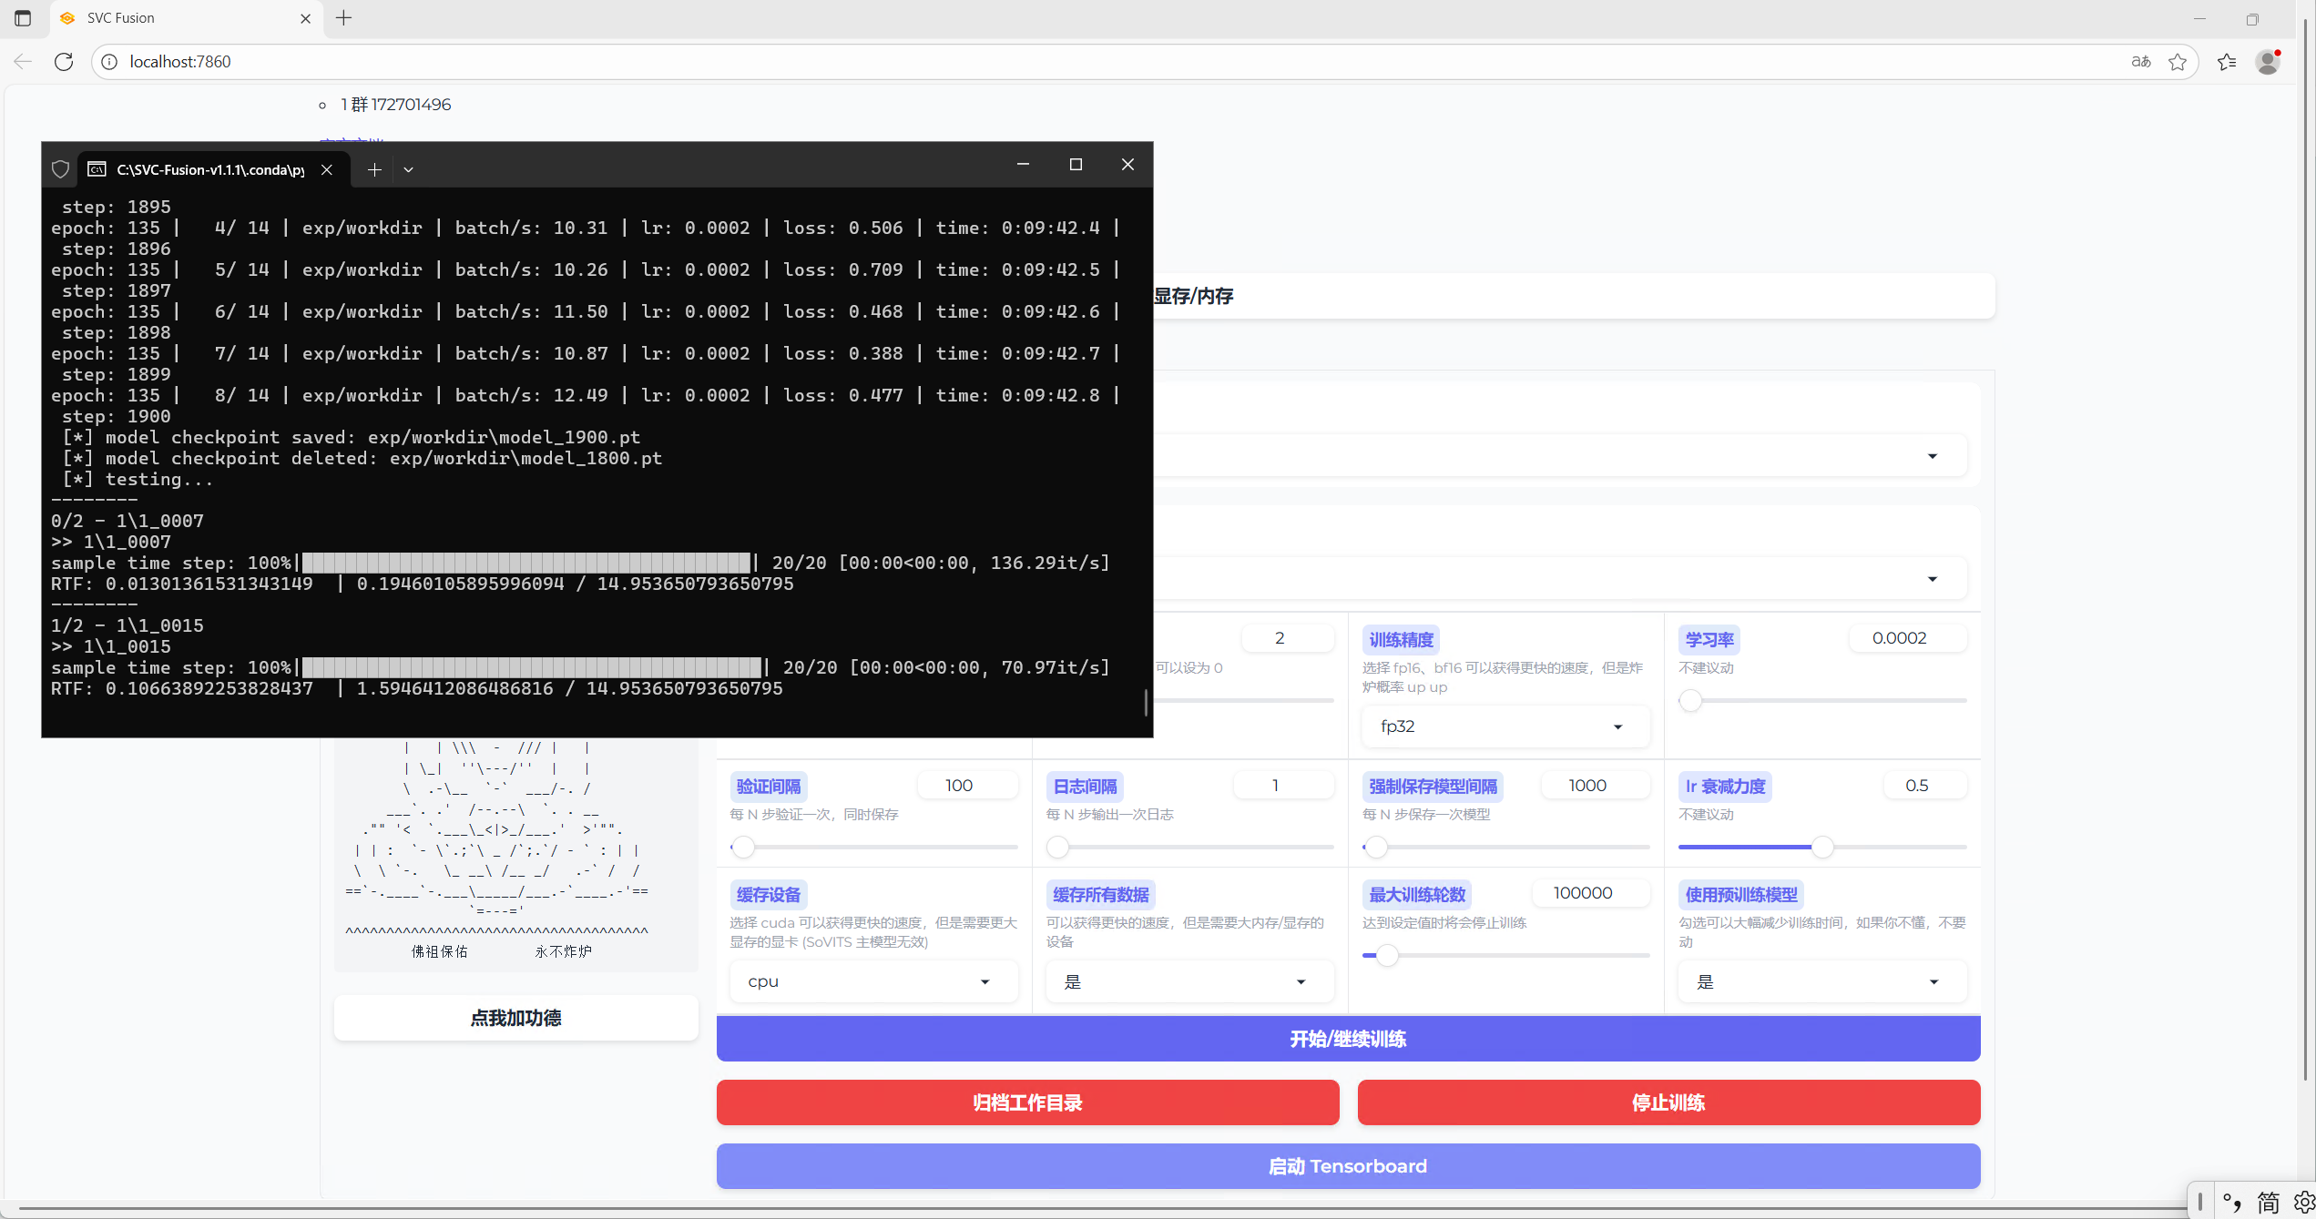Image resolution: width=2316 pixels, height=1219 pixels.
Task: Open the browser profile avatar
Action: [x=2267, y=62]
